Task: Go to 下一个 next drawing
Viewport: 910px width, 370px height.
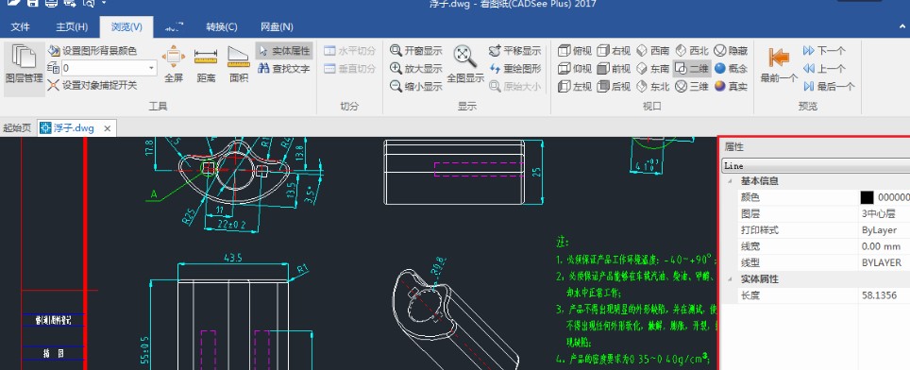Action: pos(824,51)
